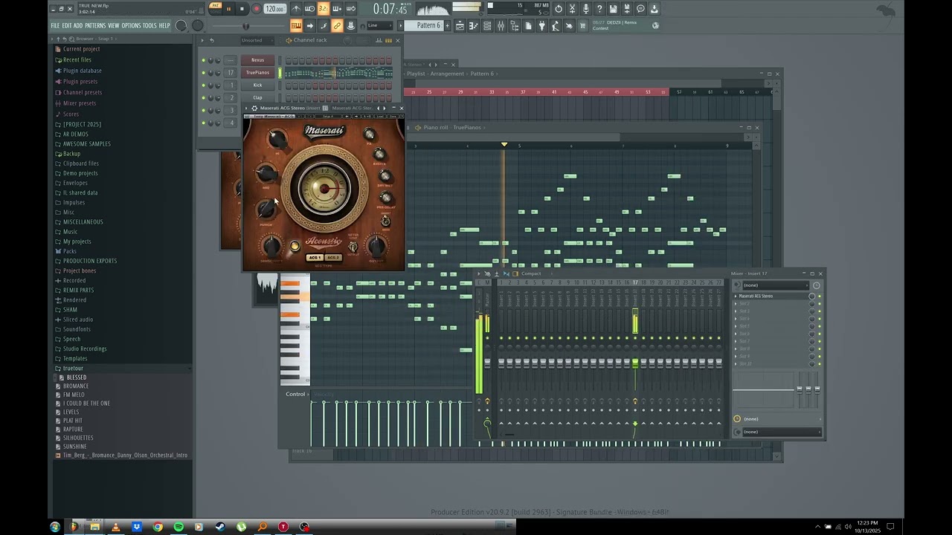Open the Line snap dropdown

(379, 25)
